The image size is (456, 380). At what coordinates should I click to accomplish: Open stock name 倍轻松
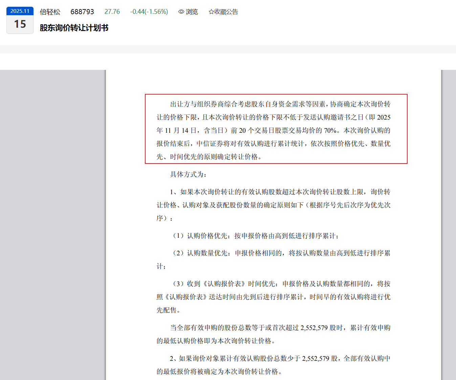coord(50,12)
